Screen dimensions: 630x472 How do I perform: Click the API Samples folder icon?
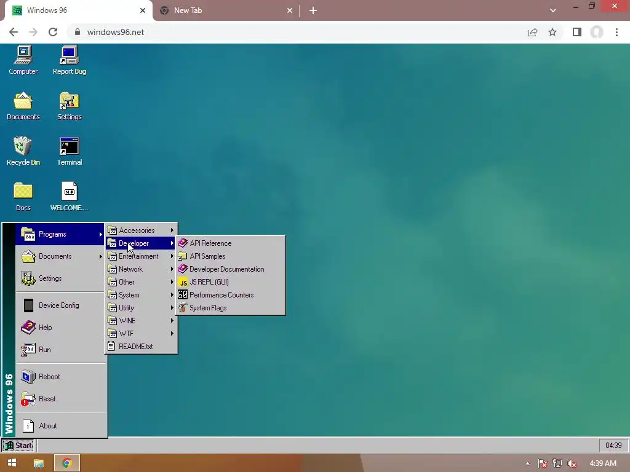click(x=183, y=256)
